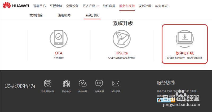Select the 系统升级 tab

[92, 15]
